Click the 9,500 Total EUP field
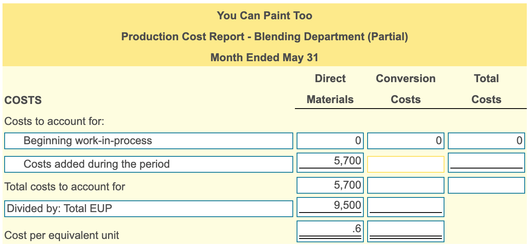531x249 pixels. (x=329, y=207)
